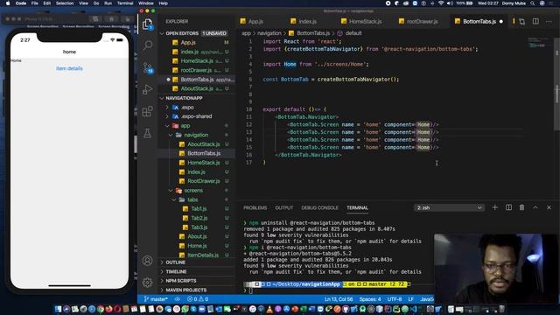Change indentation via Spaces: 4
This screenshot has height=315, width=560.
click(x=370, y=299)
